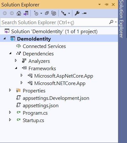Screen dimensions: 127x143
Task: Select the vertical Solution Explorer tab
Action: [x=121, y=19]
